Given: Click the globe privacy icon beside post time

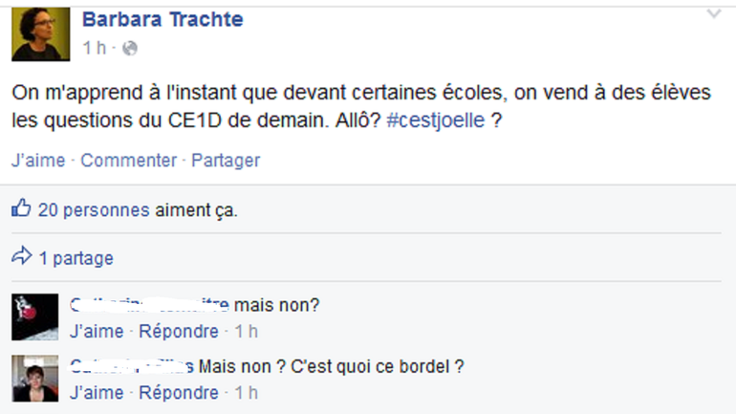Looking at the screenshot, I should 131,48.
